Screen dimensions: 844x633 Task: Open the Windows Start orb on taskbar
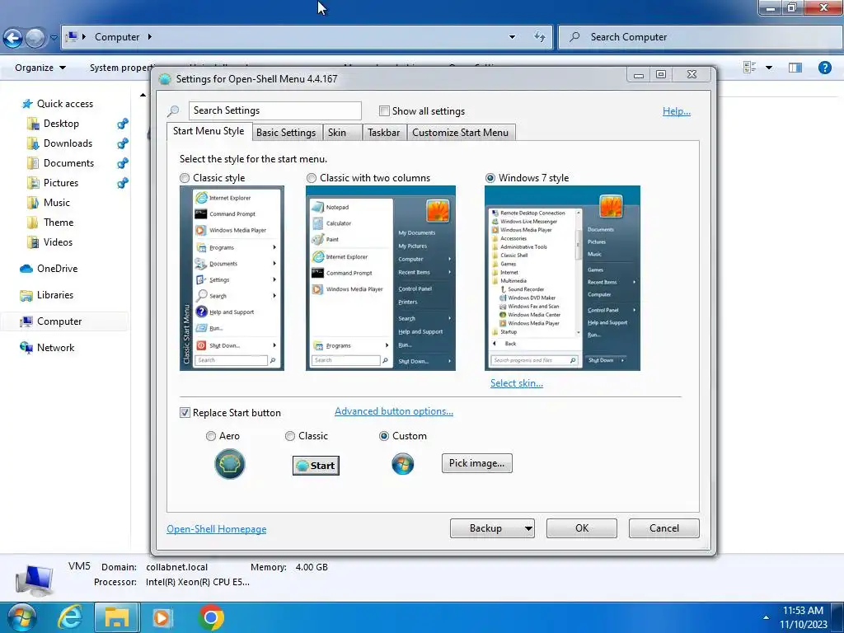coord(21,618)
